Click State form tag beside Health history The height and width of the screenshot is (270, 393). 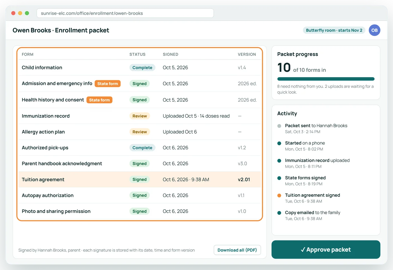click(99, 100)
